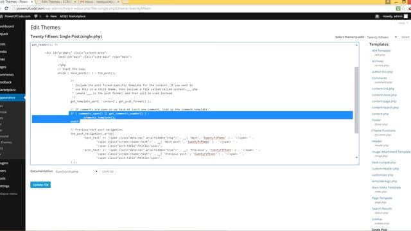Open the Footer template file
The width and height of the screenshot is (411, 231).
(x=376, y=120)
